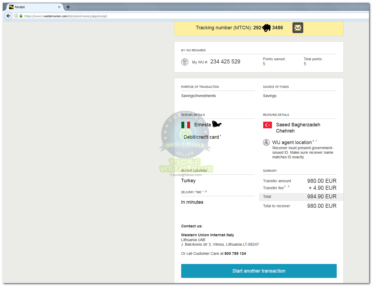
Task: Click the WU agent location label
Action: click(x=292, y=142)
